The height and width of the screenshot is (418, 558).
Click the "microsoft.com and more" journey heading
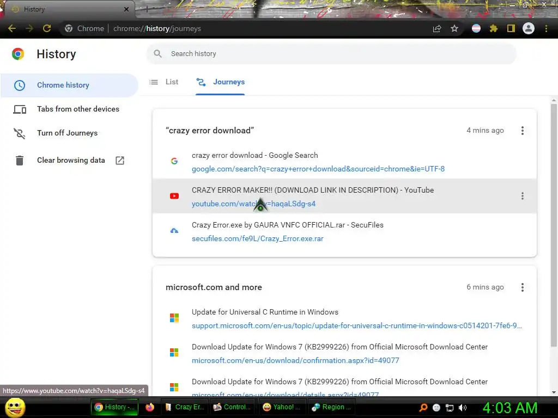(214, 287)
